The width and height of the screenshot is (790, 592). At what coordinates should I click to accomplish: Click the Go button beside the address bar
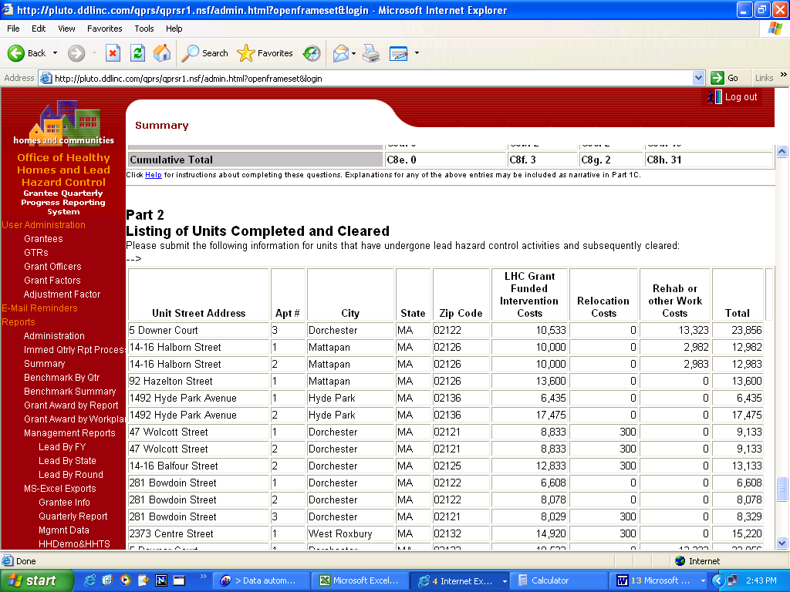coord(725,78)
